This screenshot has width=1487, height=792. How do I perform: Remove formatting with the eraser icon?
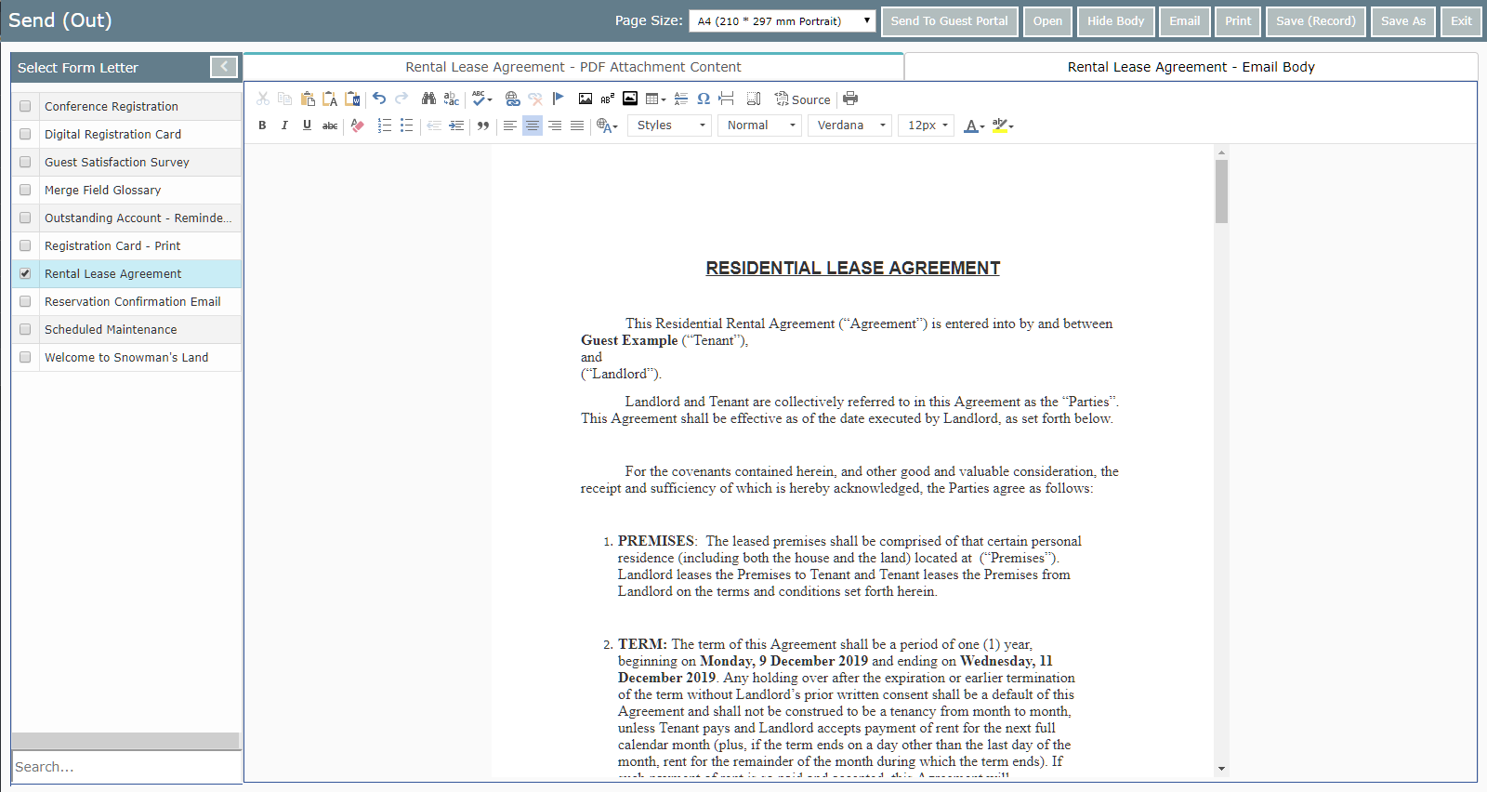tap(358, 125)
